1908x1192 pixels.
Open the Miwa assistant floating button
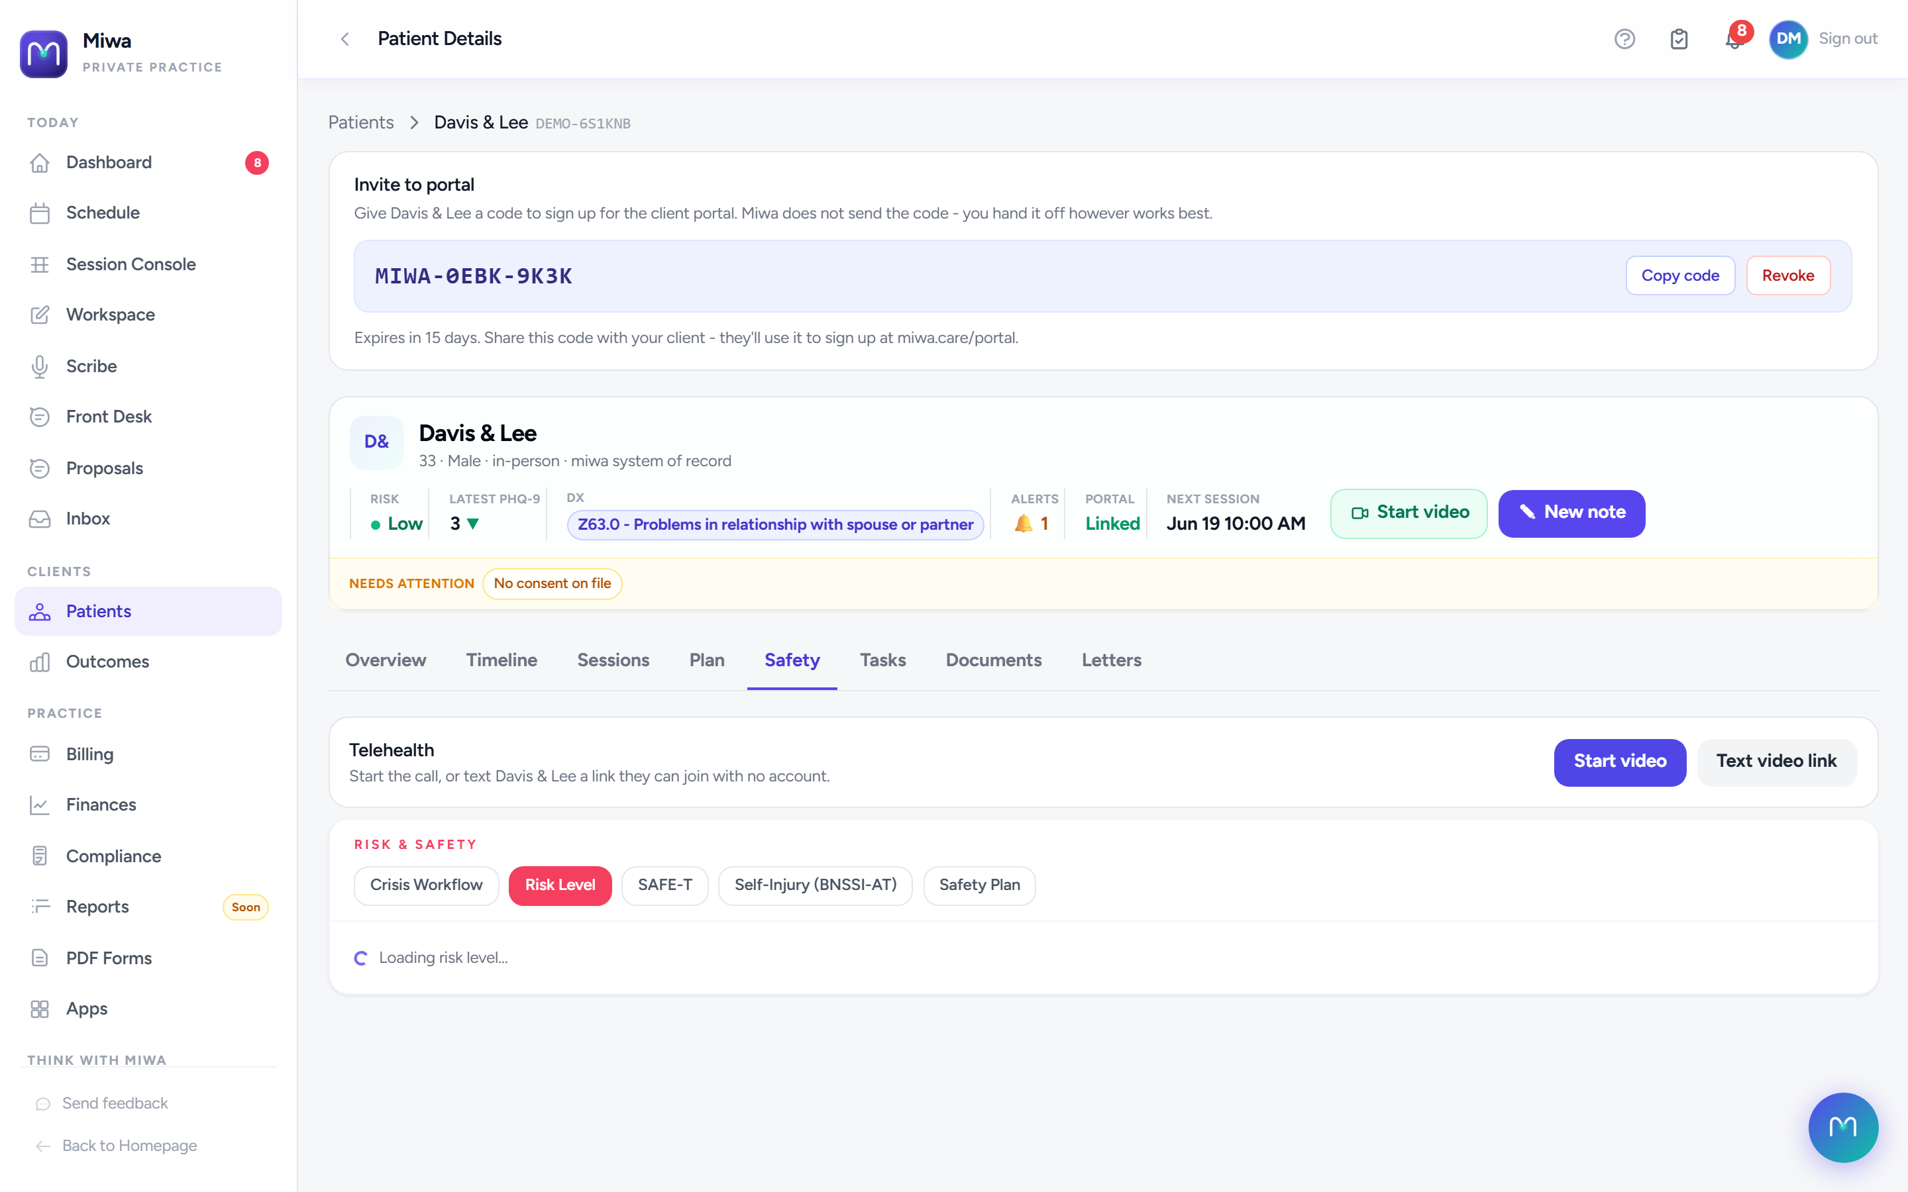coord(1842,1126)
